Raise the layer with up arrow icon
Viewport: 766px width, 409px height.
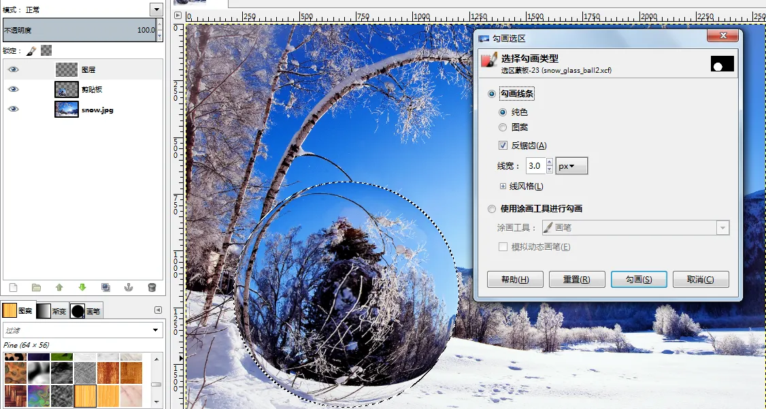click(x=60, y=287)
